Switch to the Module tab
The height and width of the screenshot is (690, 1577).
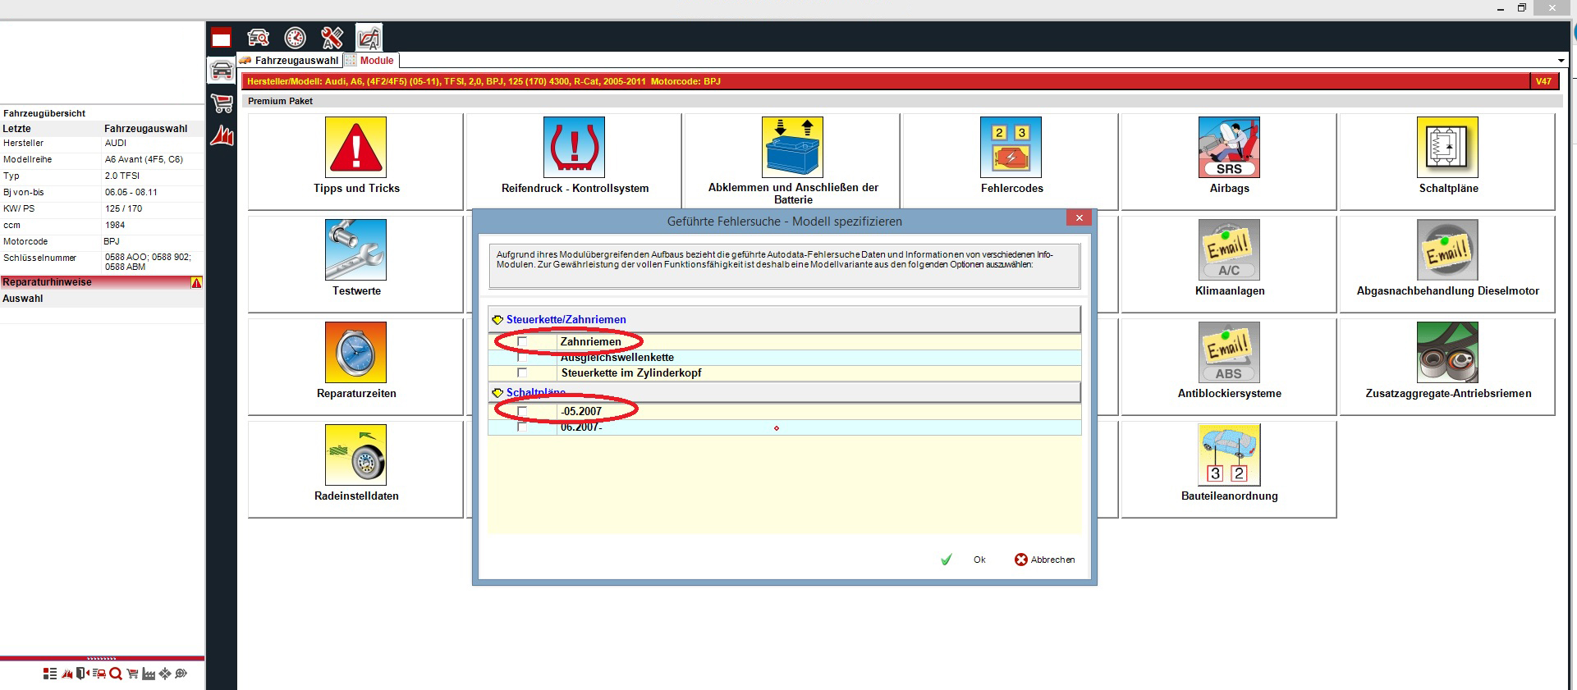pyautogui.click(x=376, y=61)
